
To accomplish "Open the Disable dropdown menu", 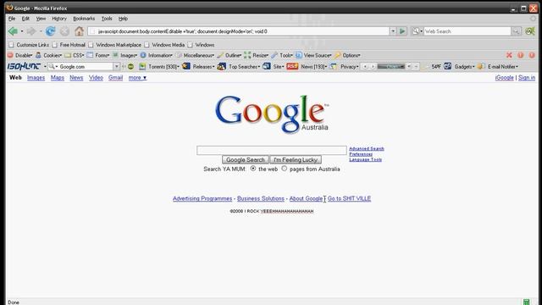I will pyautogui.click(x=24, y=55).
